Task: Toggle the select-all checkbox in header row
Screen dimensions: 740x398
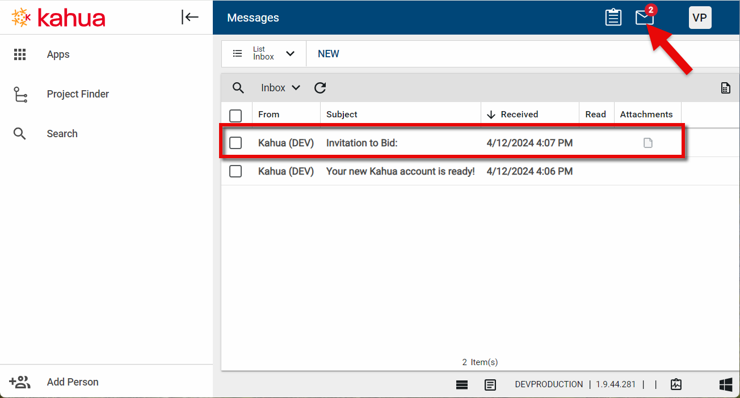Action: click(236, 115)
